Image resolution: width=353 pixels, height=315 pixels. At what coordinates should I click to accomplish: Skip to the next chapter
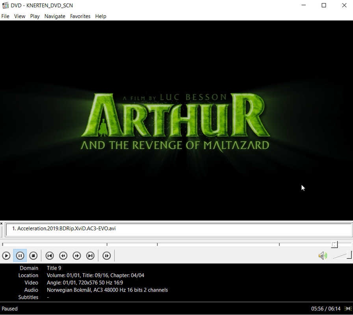[x=90, y=256]
